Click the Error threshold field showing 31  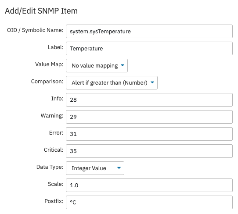pos(149,134)
